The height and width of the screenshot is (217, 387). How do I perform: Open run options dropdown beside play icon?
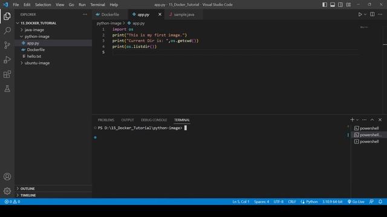365,14
